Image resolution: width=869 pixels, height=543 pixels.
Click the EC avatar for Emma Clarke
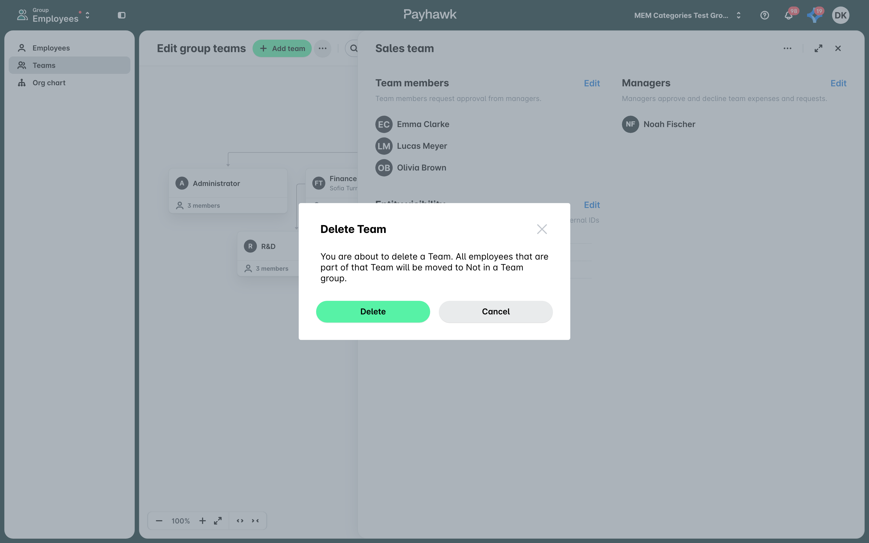tap(384, 124)
